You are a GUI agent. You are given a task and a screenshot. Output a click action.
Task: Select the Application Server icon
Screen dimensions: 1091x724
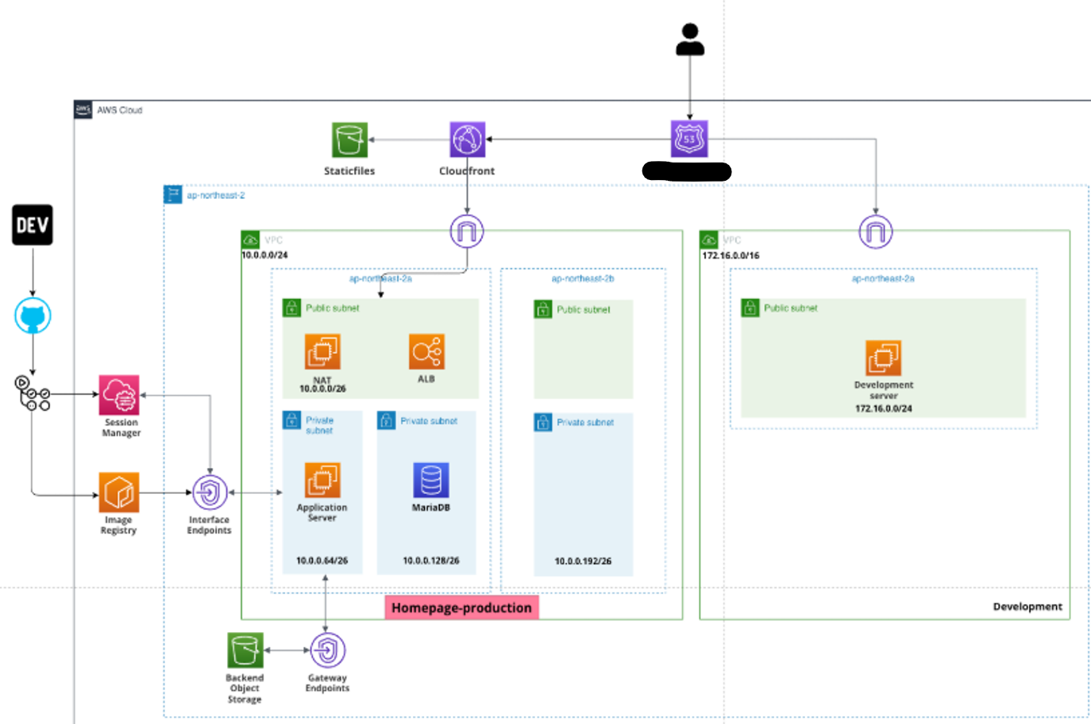coord(322,481)
